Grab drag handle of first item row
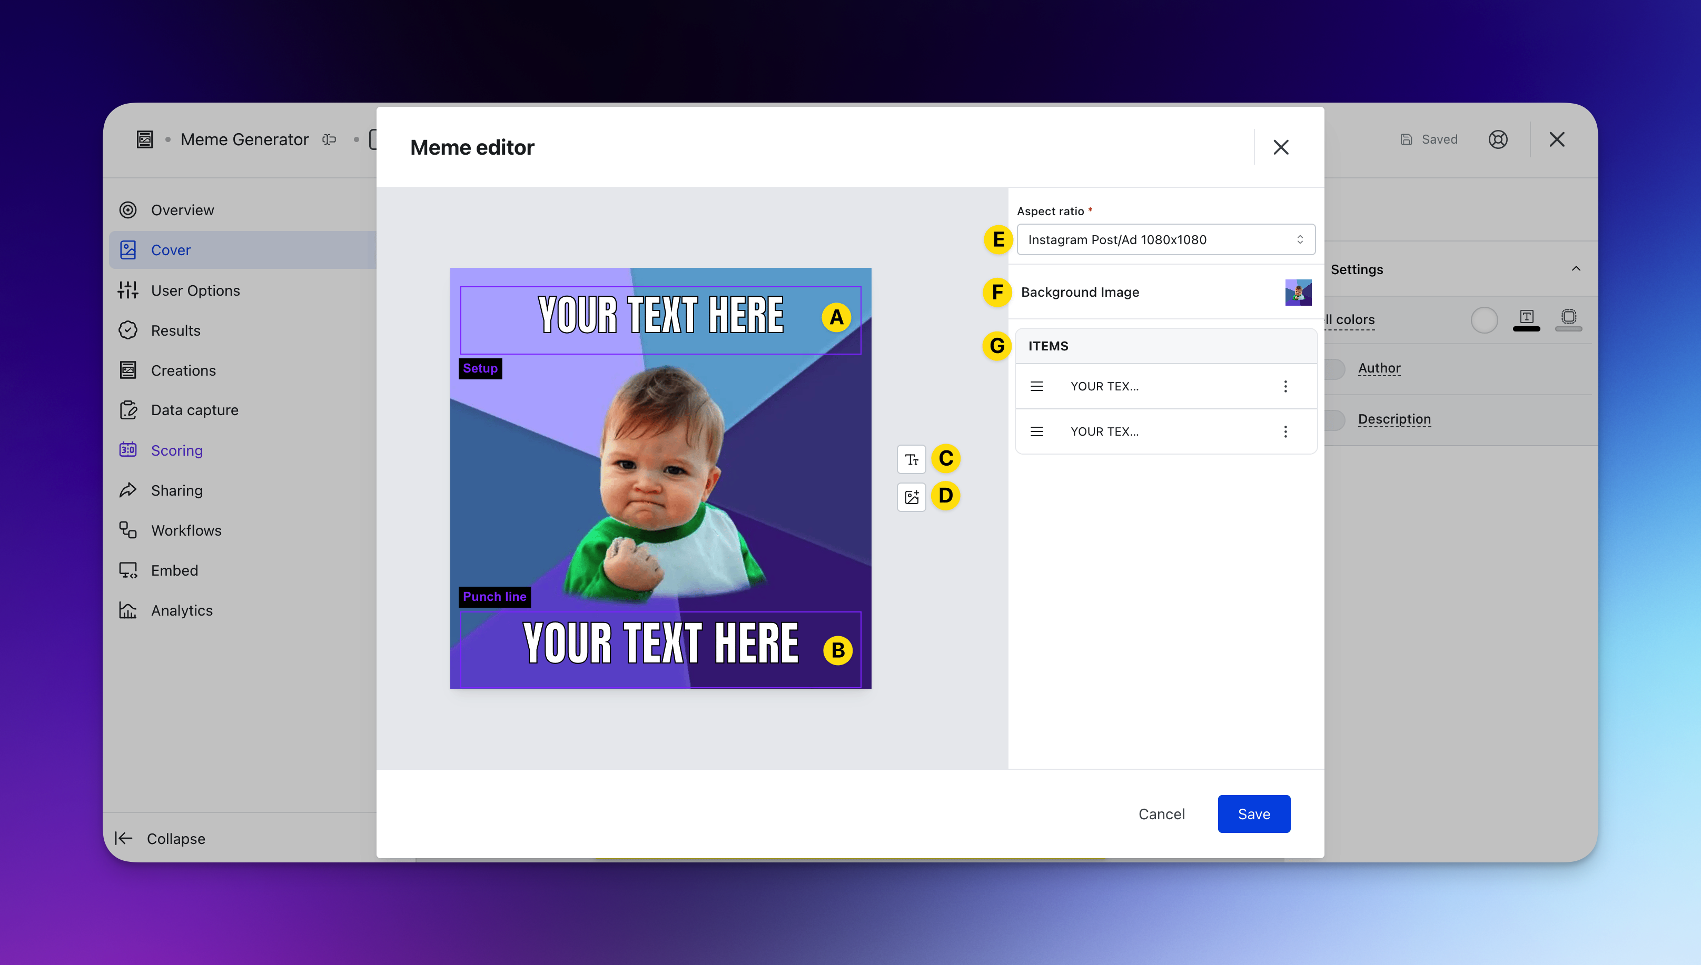 coord(1036,386)
